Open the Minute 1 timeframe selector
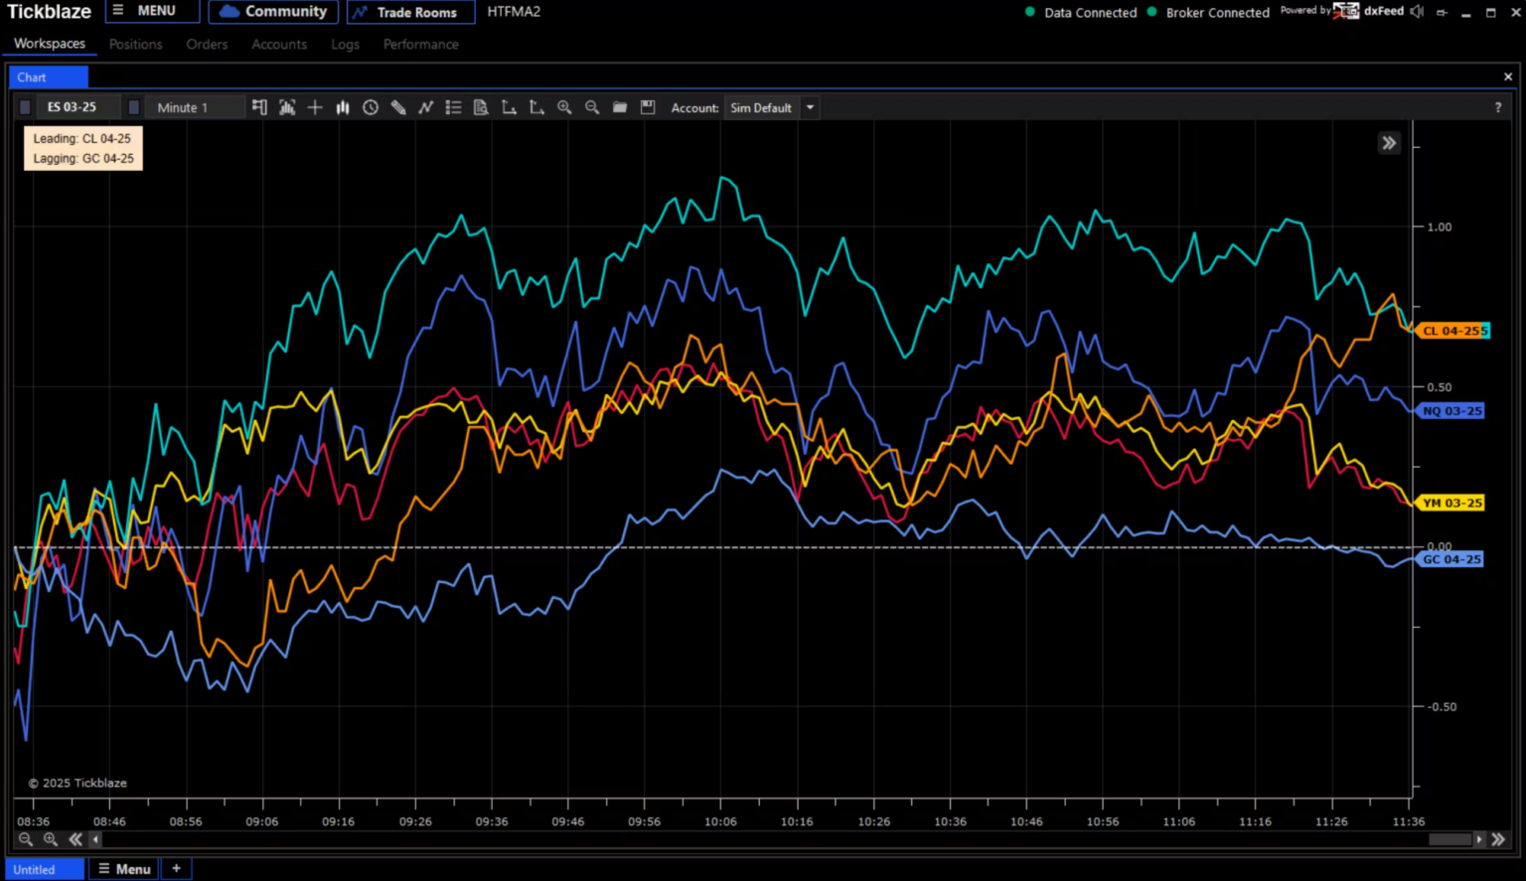The width and height of the screenshot is (1526, 881). pyautogui.click(x=195, y=107)
